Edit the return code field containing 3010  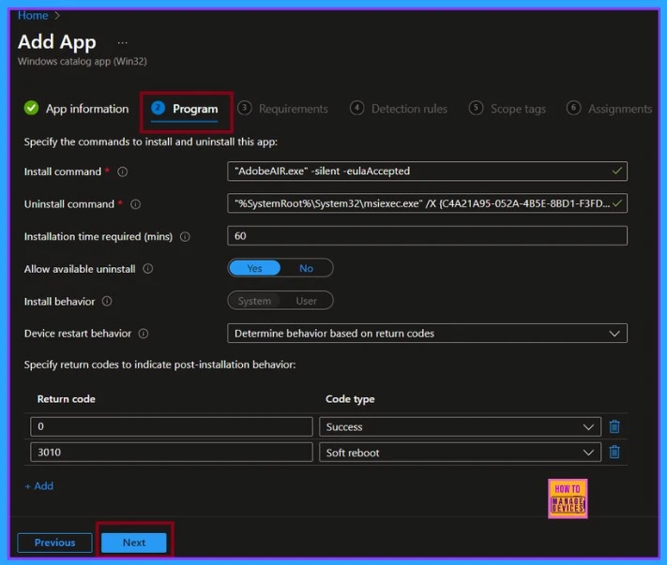click(x=172, y=452)
